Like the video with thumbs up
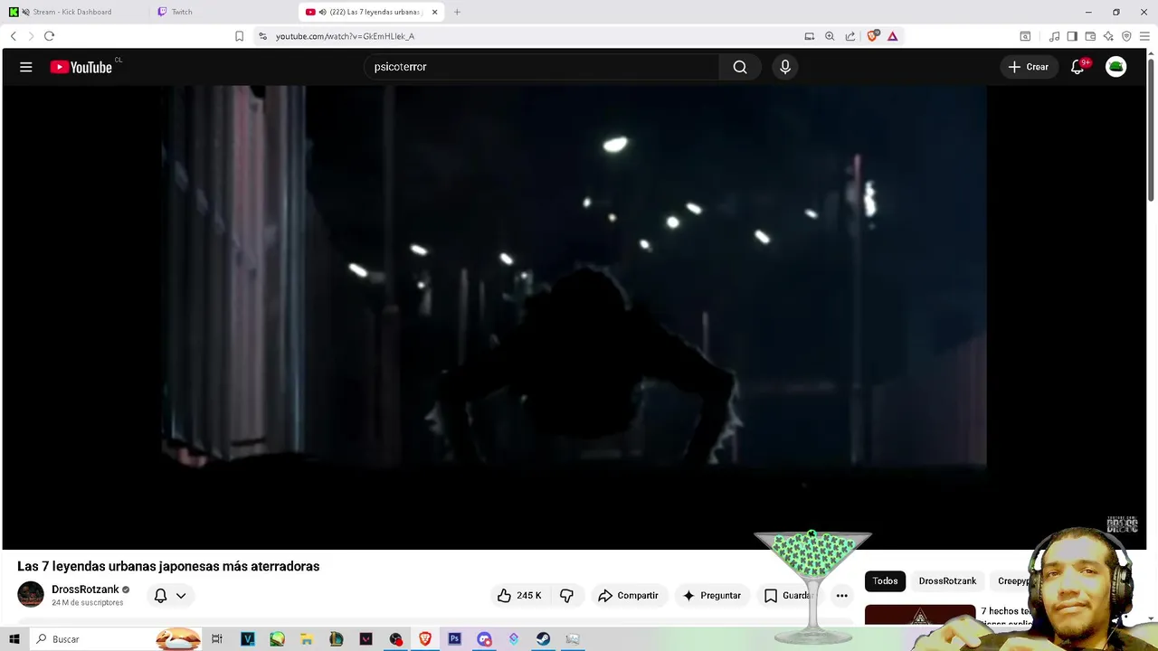Image resolution: width=1158 pixels, height=651 pixels. [x=519, y=596]
